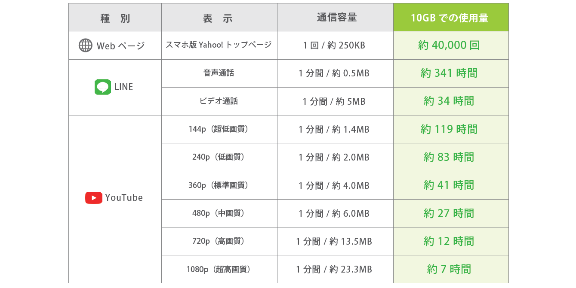The image size is (576, 288).
Task: Click the 約 341 時間 value
Action: coord(449,73)
